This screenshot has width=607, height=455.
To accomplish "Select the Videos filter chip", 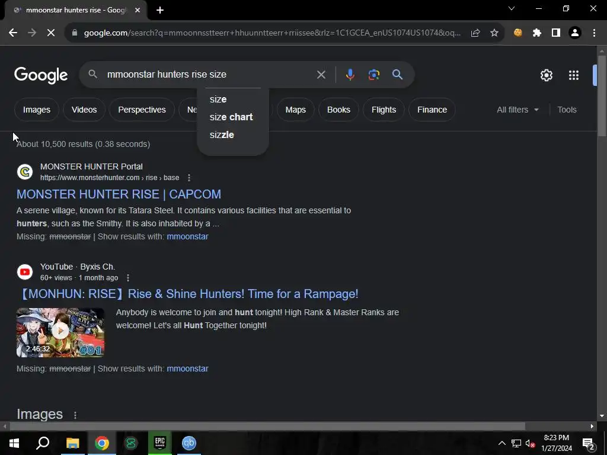I will click(x=84, y=110).
